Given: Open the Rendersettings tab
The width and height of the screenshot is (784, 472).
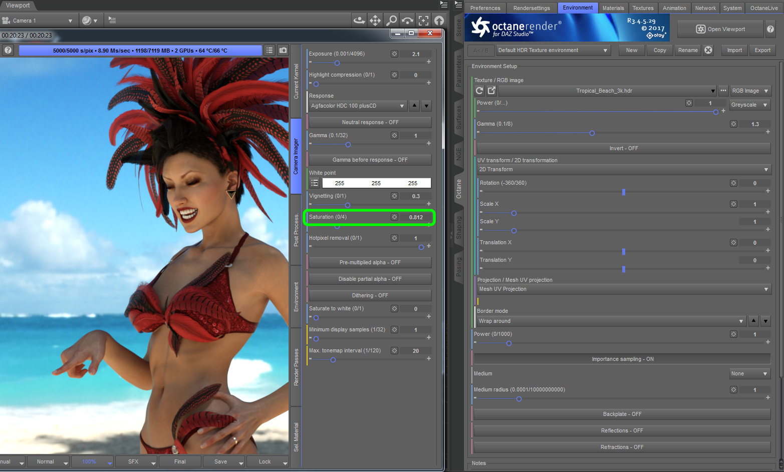Looking at the screenshot, I should (532, 8).
